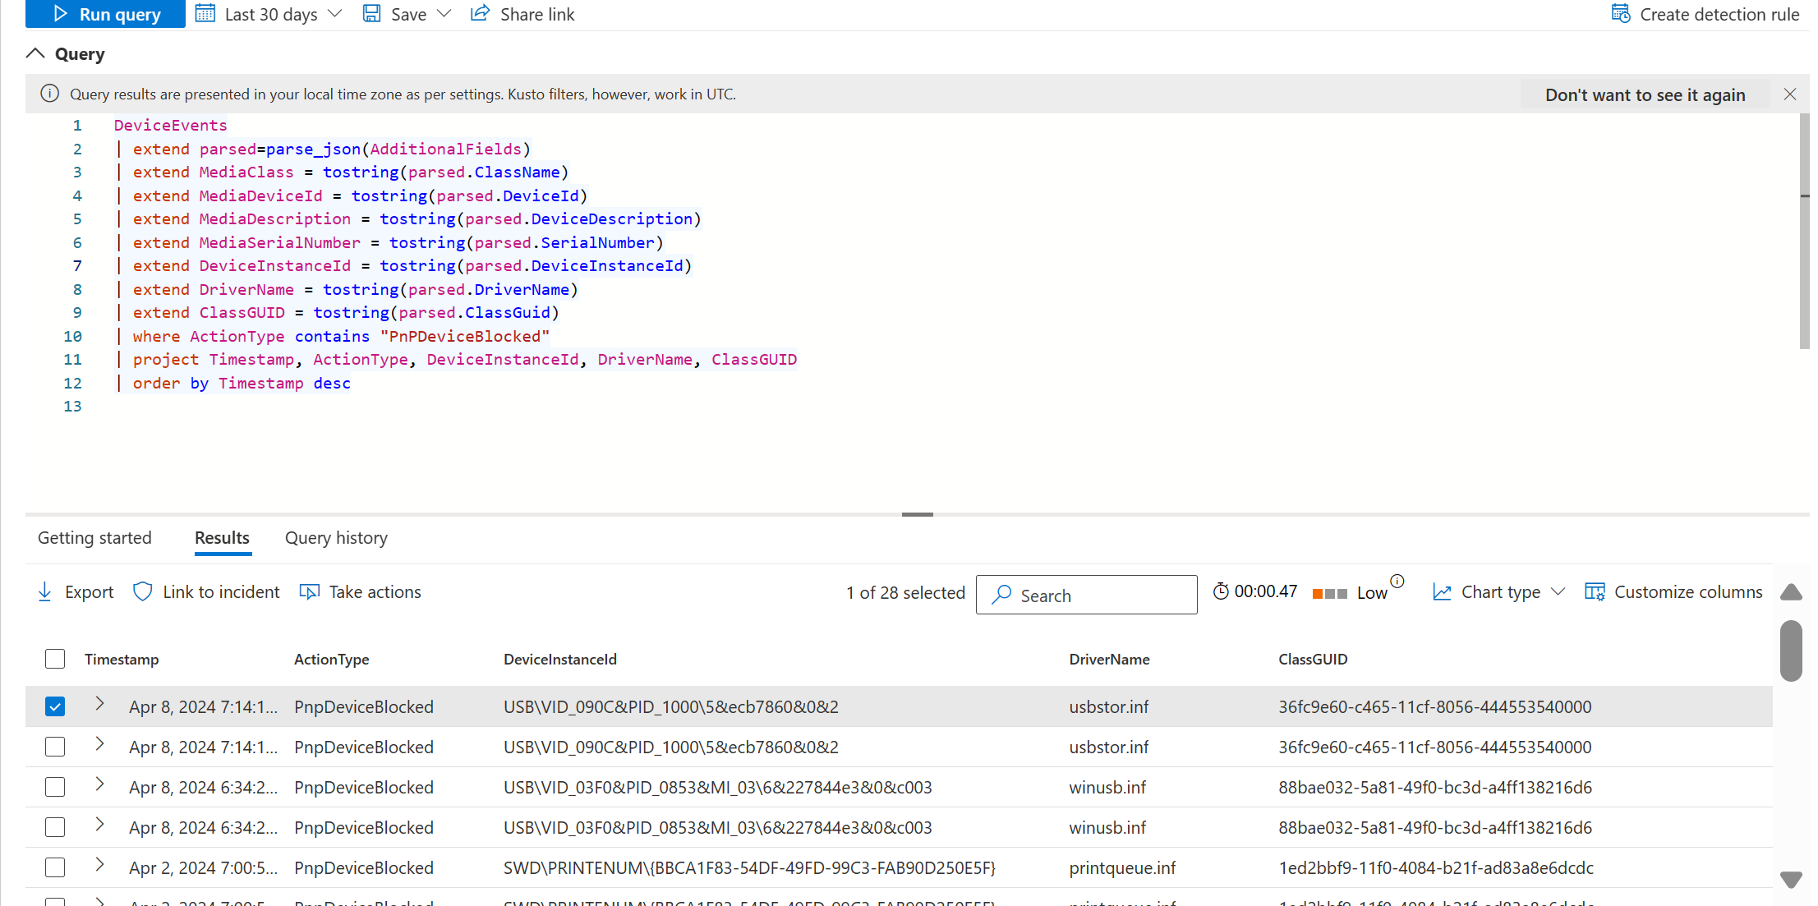Expand the Save dropdown arrow
Screen dimensions: 1818x906
(x=444, y=14)
